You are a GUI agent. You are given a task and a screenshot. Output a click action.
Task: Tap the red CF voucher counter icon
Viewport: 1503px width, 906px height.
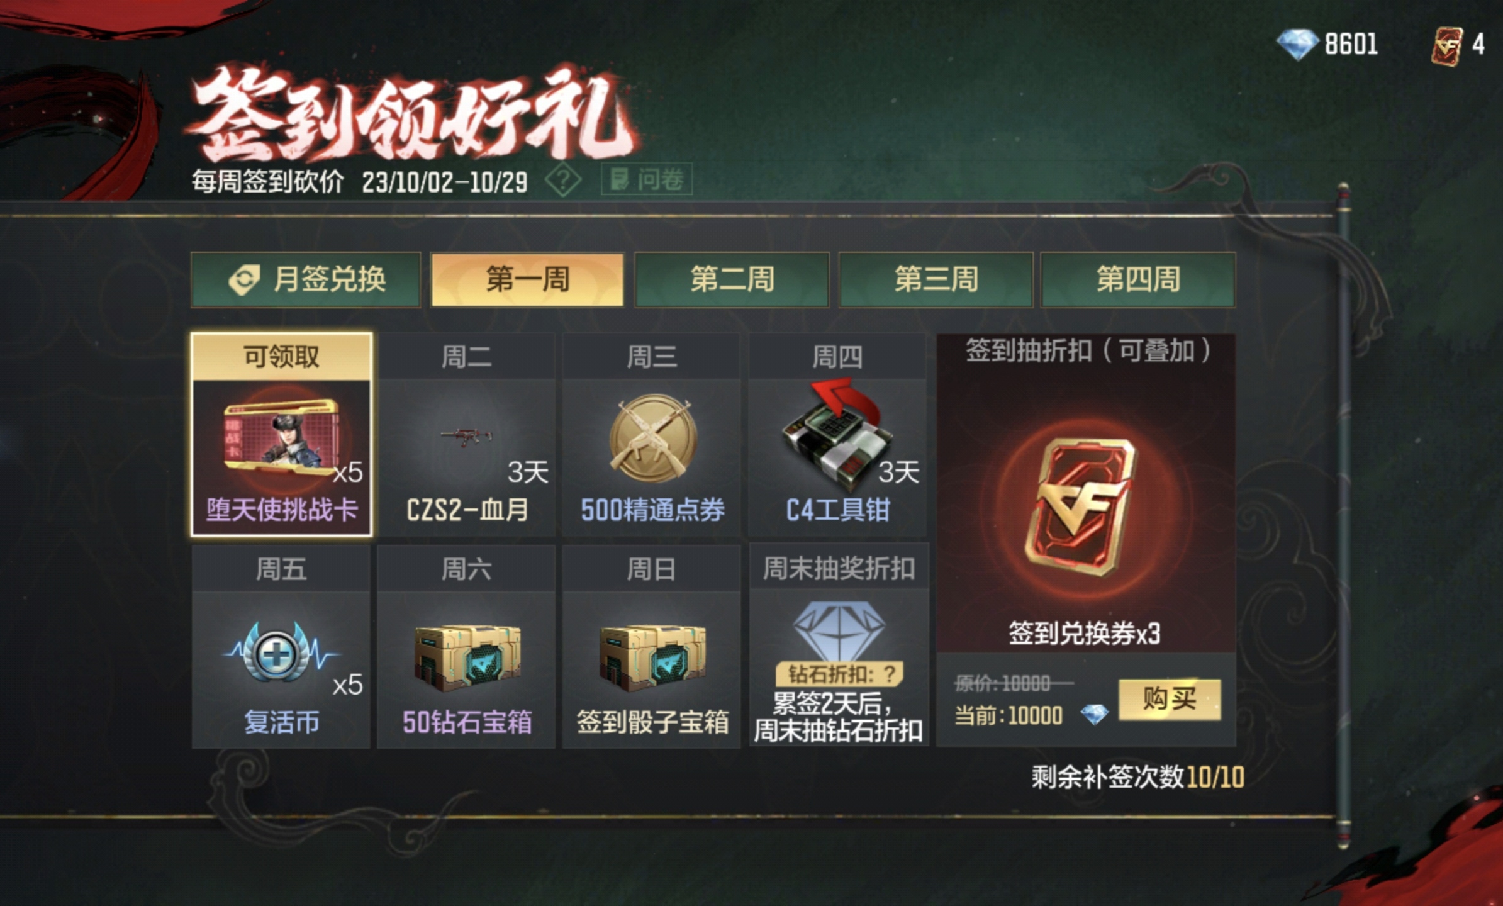click(1446, 46)
